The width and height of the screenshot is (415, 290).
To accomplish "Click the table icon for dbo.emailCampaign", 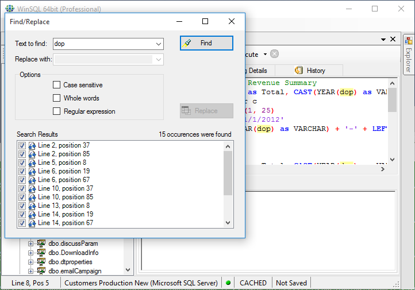I will (x=41, y=271).
